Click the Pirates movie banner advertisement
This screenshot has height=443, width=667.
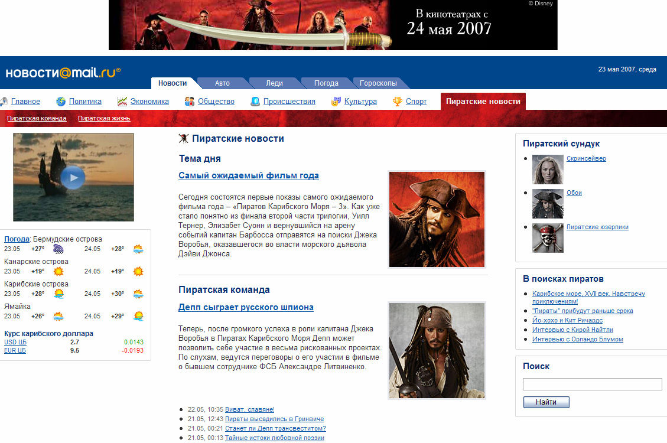click(333, 25)
